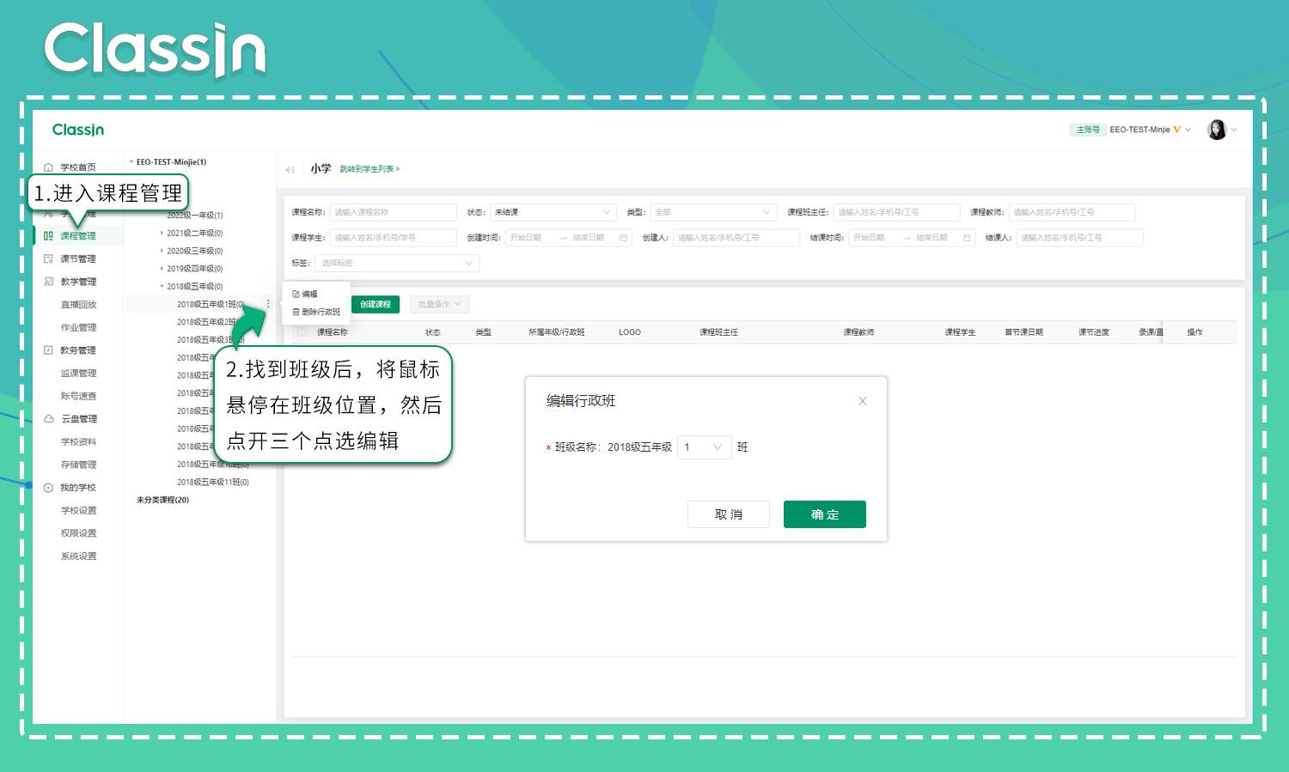Click the collapse-panel arrow icon beside 小学
This screenshot has height=772, width=1289.
click(x=290, y=169)
